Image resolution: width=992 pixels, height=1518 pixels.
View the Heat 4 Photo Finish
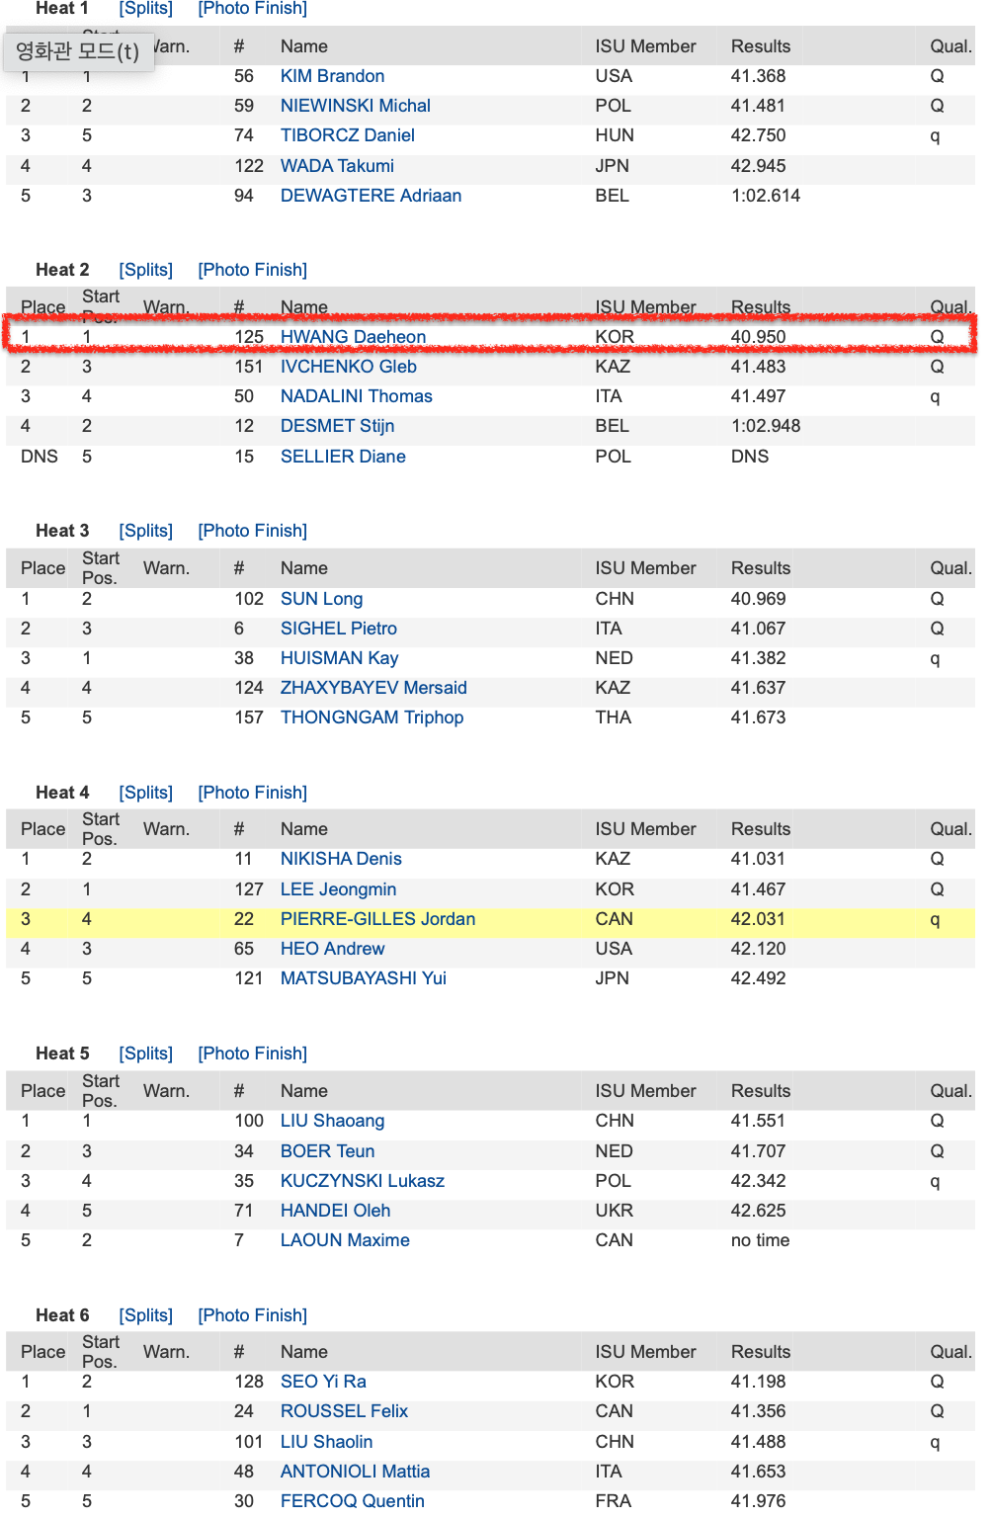252,793
